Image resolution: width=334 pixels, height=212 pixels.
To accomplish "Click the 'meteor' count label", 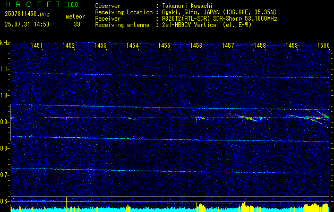I will (x=75, y=16).
